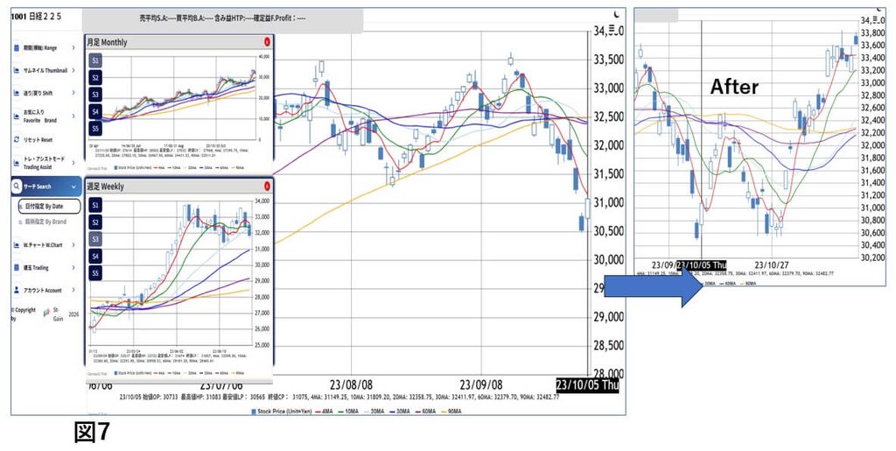Click the Weekly popup mini chart
896x451 pixels.
pyautogui.click(x=180, y=271)
